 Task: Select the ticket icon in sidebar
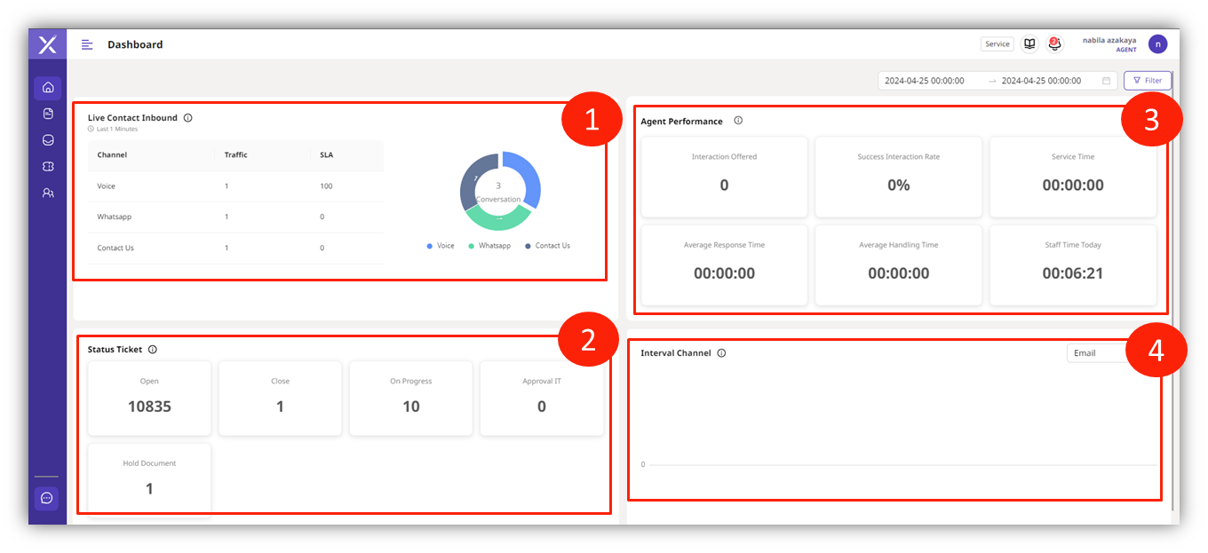(x=48, y=166)
